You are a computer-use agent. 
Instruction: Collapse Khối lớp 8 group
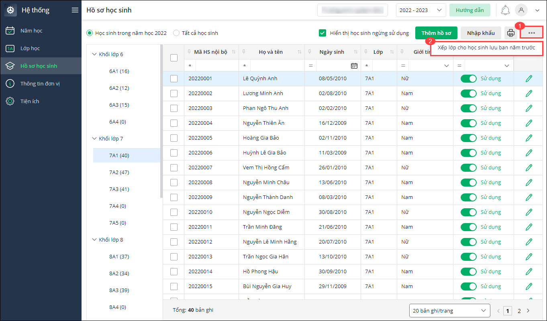94,240
